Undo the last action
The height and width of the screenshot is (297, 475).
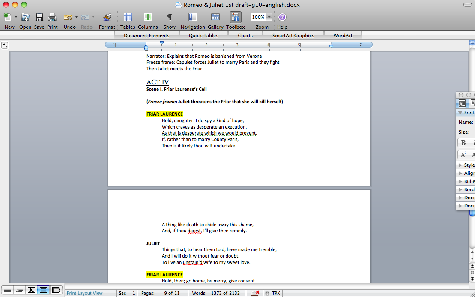pos(68,17)
